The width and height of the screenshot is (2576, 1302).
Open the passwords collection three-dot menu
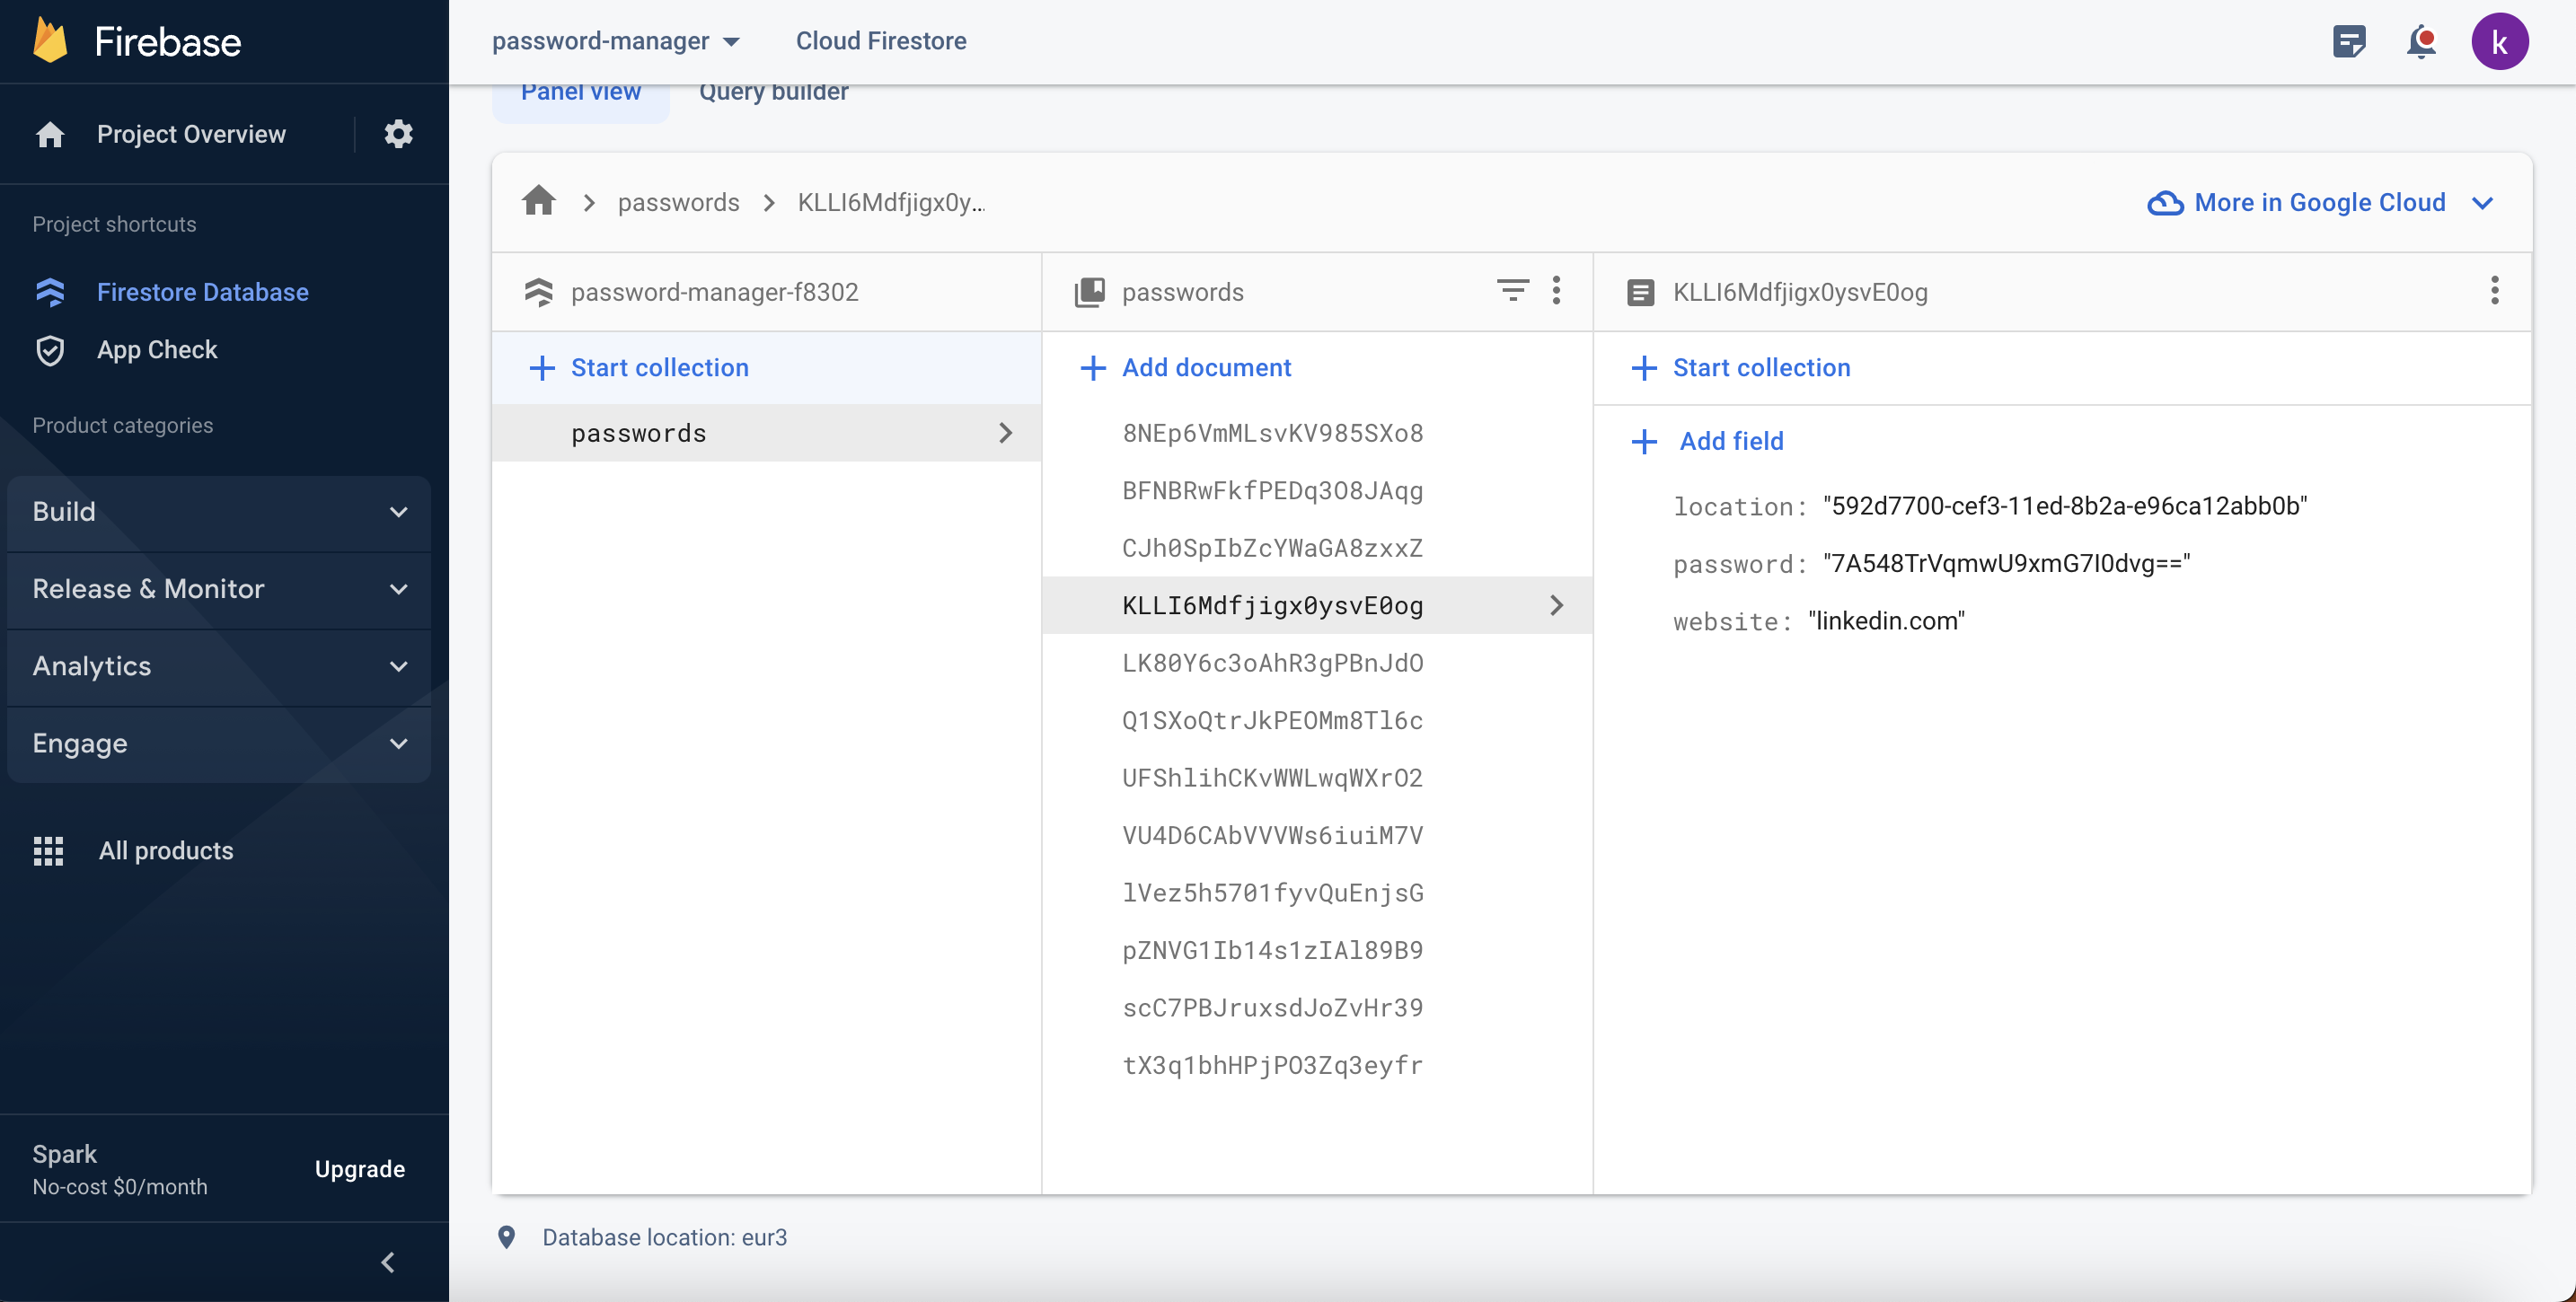pyautogui.click(x=1556, y=291)
